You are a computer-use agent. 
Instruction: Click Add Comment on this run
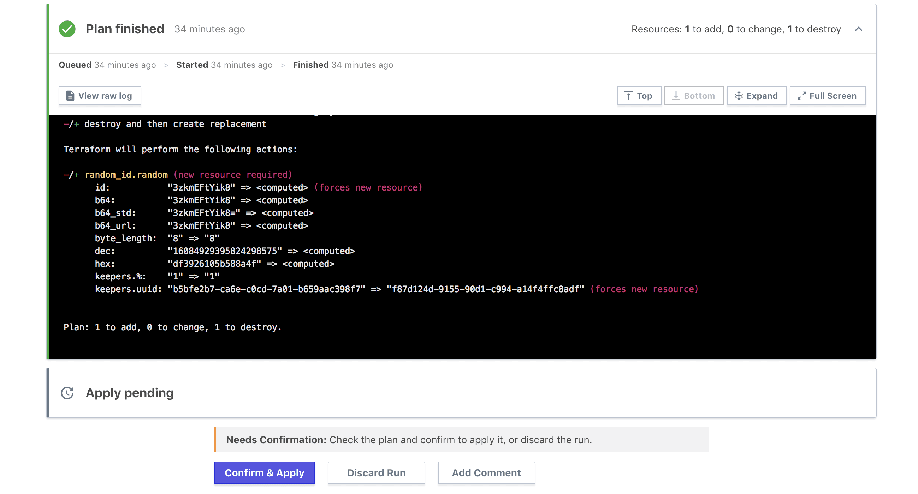point(486,473)
